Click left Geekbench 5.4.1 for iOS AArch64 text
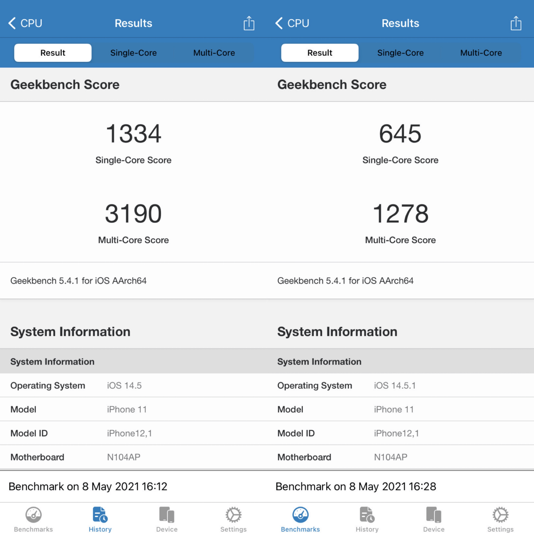534x534 pixels. [x=78, y=280]
